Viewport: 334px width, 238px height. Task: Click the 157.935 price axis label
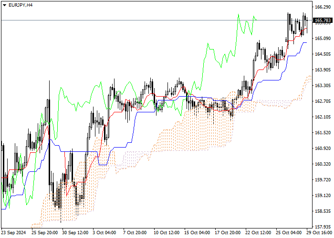click(x=323, y=227)
